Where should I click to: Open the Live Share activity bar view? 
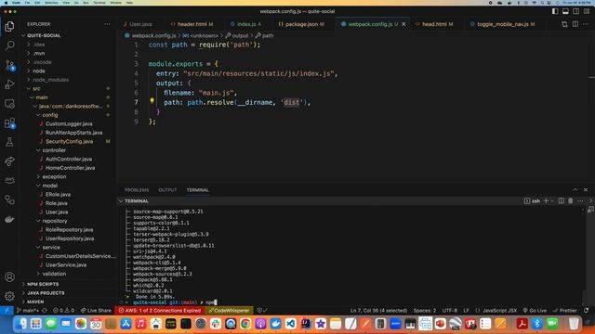point(9,161)
